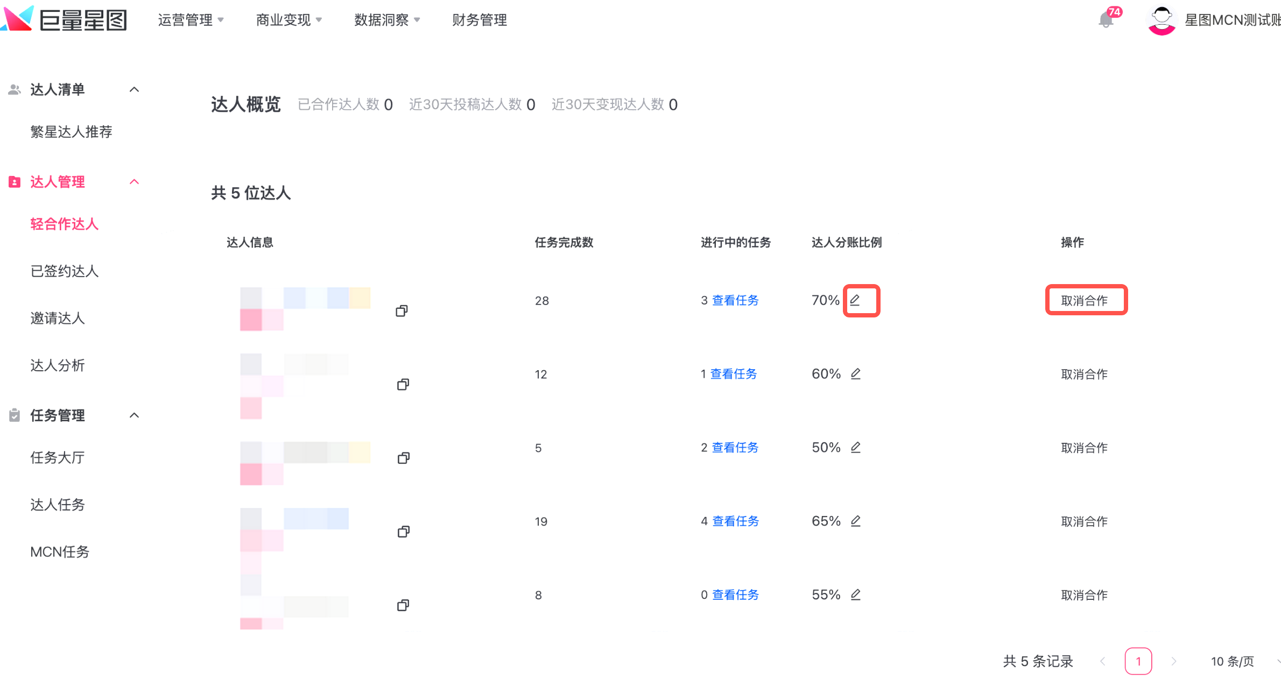1281x679 pixels.
Task: Open the user avatar profile icon
Action: coord(1162,20)
